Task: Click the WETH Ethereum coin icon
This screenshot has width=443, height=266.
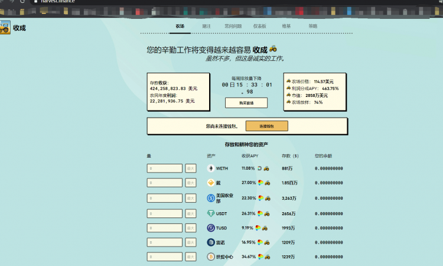Action: tap(211, 168)
